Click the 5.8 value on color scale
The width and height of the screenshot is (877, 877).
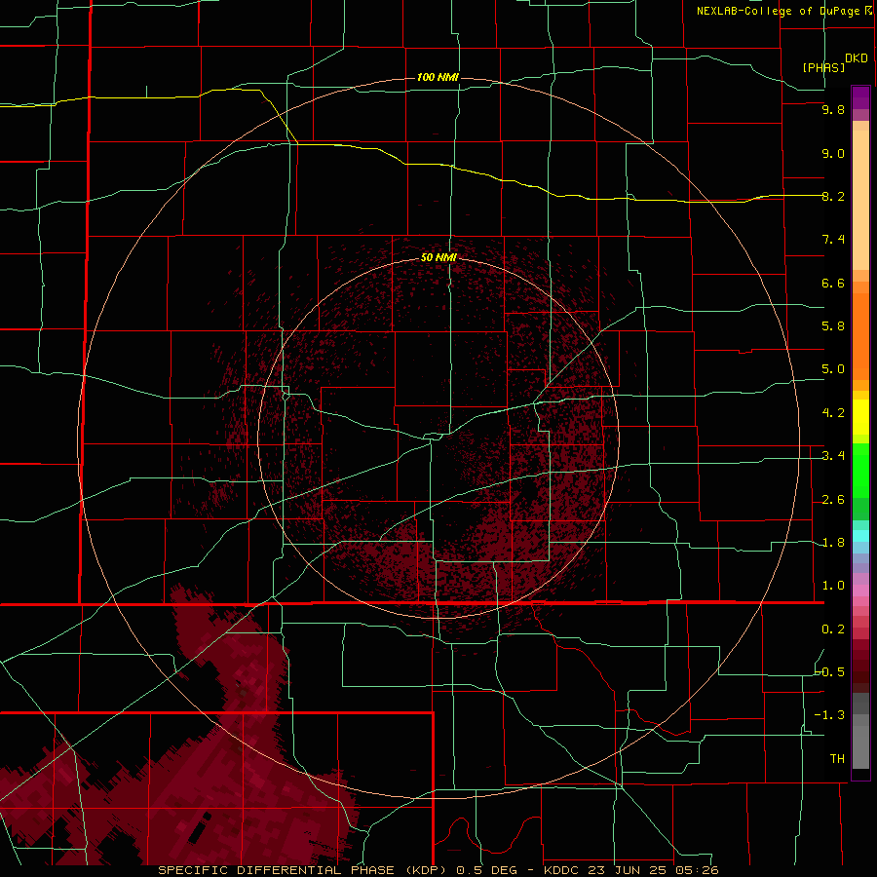pos(833,326)
